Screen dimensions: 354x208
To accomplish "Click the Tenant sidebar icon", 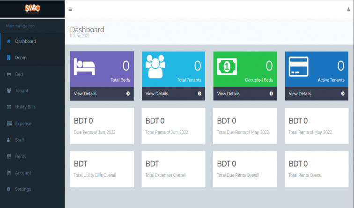I will coord(9,91).
